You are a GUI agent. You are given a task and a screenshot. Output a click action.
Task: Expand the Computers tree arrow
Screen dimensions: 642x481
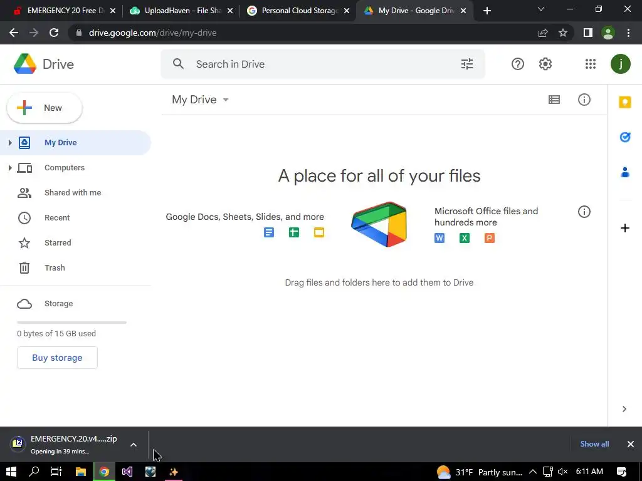click(10, 168)
